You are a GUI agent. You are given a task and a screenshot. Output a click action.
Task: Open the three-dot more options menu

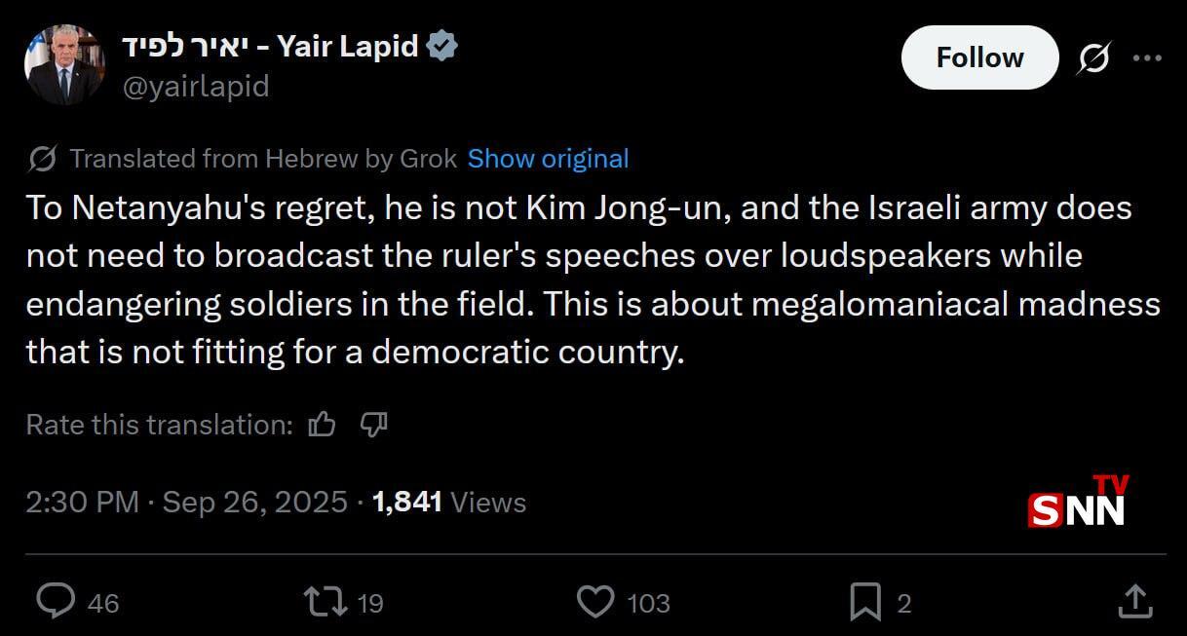point(1147,58)
